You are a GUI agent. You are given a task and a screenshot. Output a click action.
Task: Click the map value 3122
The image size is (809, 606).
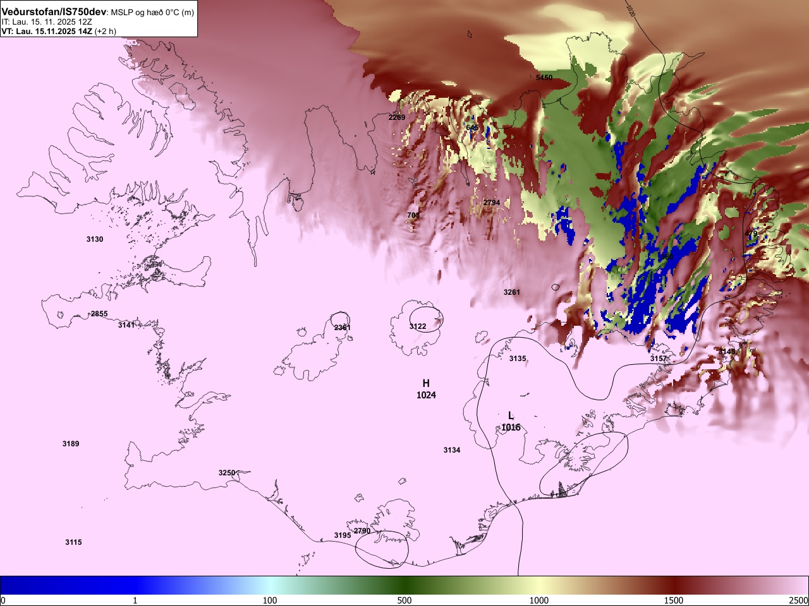coord(418,326)
